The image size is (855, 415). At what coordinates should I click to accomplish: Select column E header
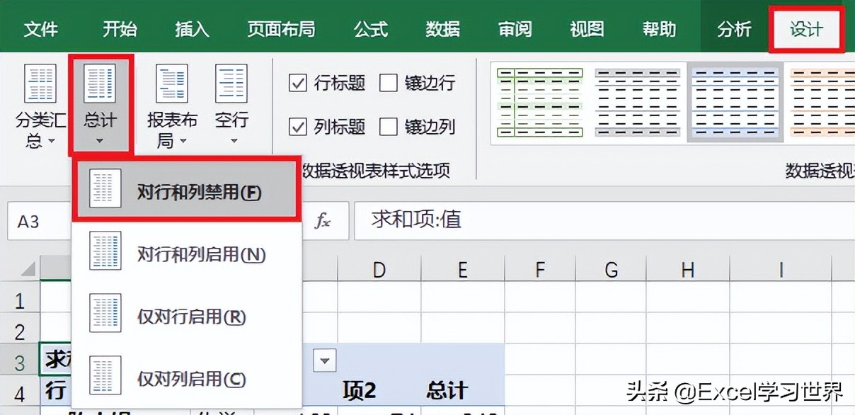[463, 269]
